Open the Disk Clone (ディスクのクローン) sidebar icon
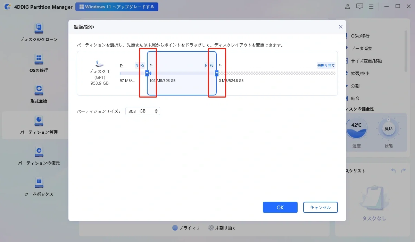This screenshot has width=415, height=242. [x=39, y=28]
